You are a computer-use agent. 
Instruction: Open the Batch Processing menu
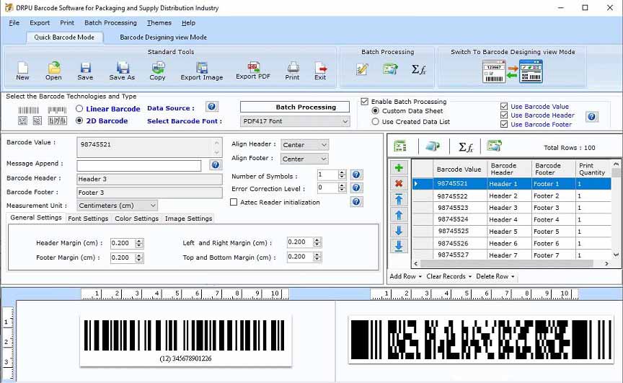click(110, 22)
